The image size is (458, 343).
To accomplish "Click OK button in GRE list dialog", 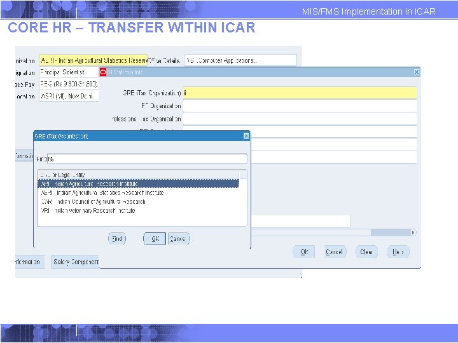I will [155, 239].
